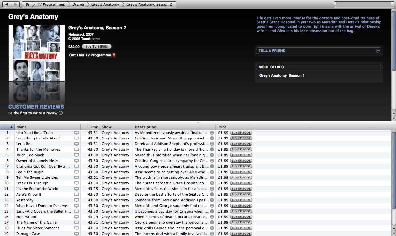
Task: Show info for Blues for Sister Someone
Action: (212, 228)
